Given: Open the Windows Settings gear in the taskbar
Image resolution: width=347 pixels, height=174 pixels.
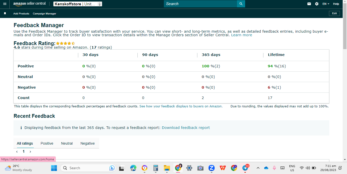Looking at the screenshot, I should 189,168.
